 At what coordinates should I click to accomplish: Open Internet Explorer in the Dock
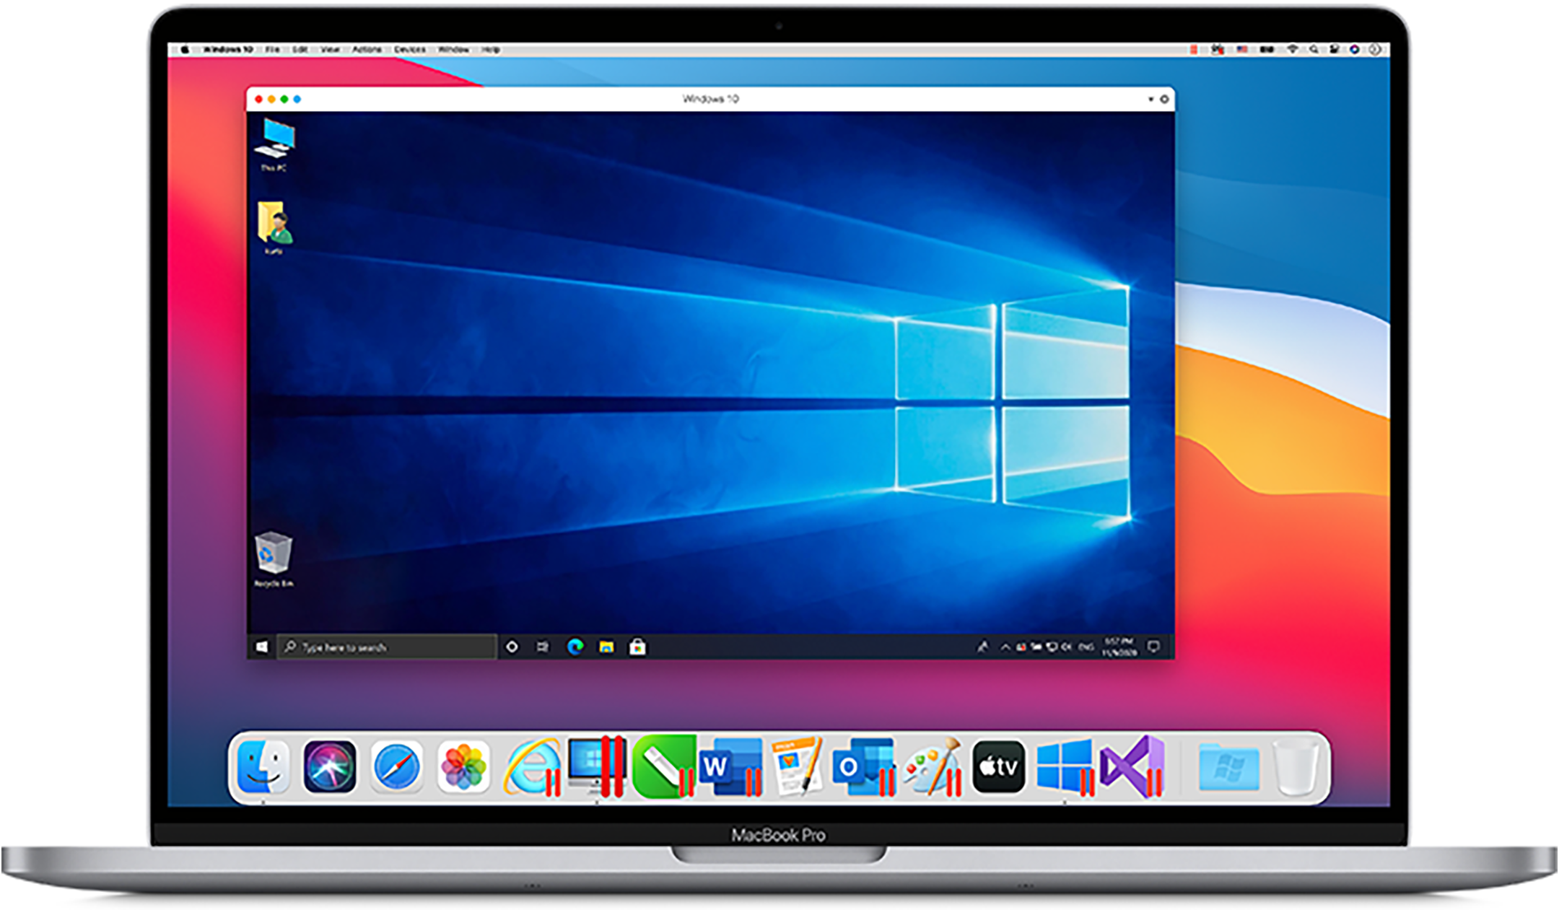[x=532, y=766]
